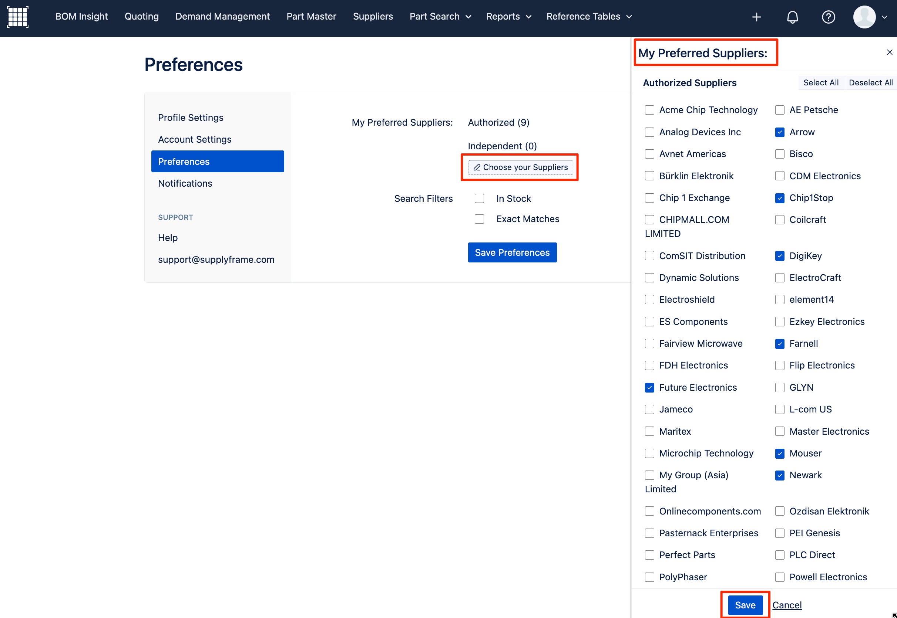
Task: Uncheck Chip1Stop supplier
Action: (x=780, y=198)
